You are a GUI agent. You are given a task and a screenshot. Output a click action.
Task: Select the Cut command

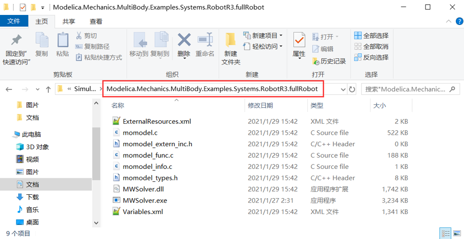point(86,36)
